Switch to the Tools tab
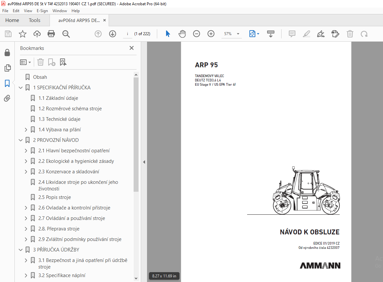Screen dimensions: 383x282 (34, 20)
